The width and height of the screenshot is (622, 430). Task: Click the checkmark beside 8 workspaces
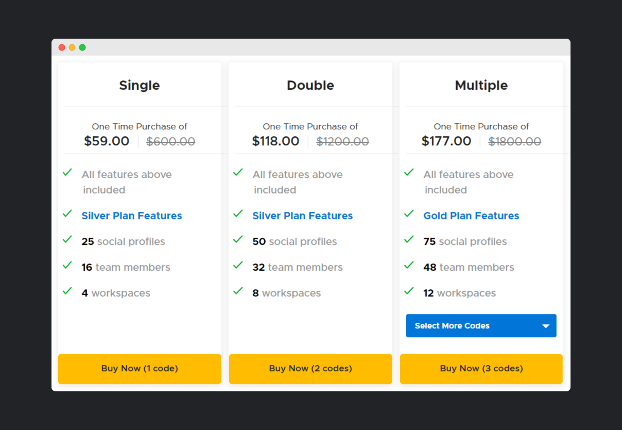click(238, 291)
